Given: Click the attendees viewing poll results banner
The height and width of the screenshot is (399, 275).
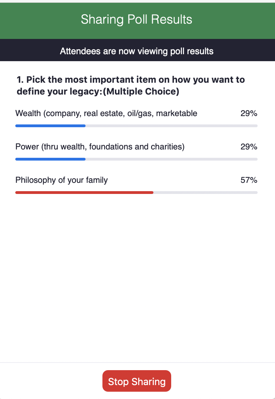Looking at the screenshot, I should click(x=136, y=51).
